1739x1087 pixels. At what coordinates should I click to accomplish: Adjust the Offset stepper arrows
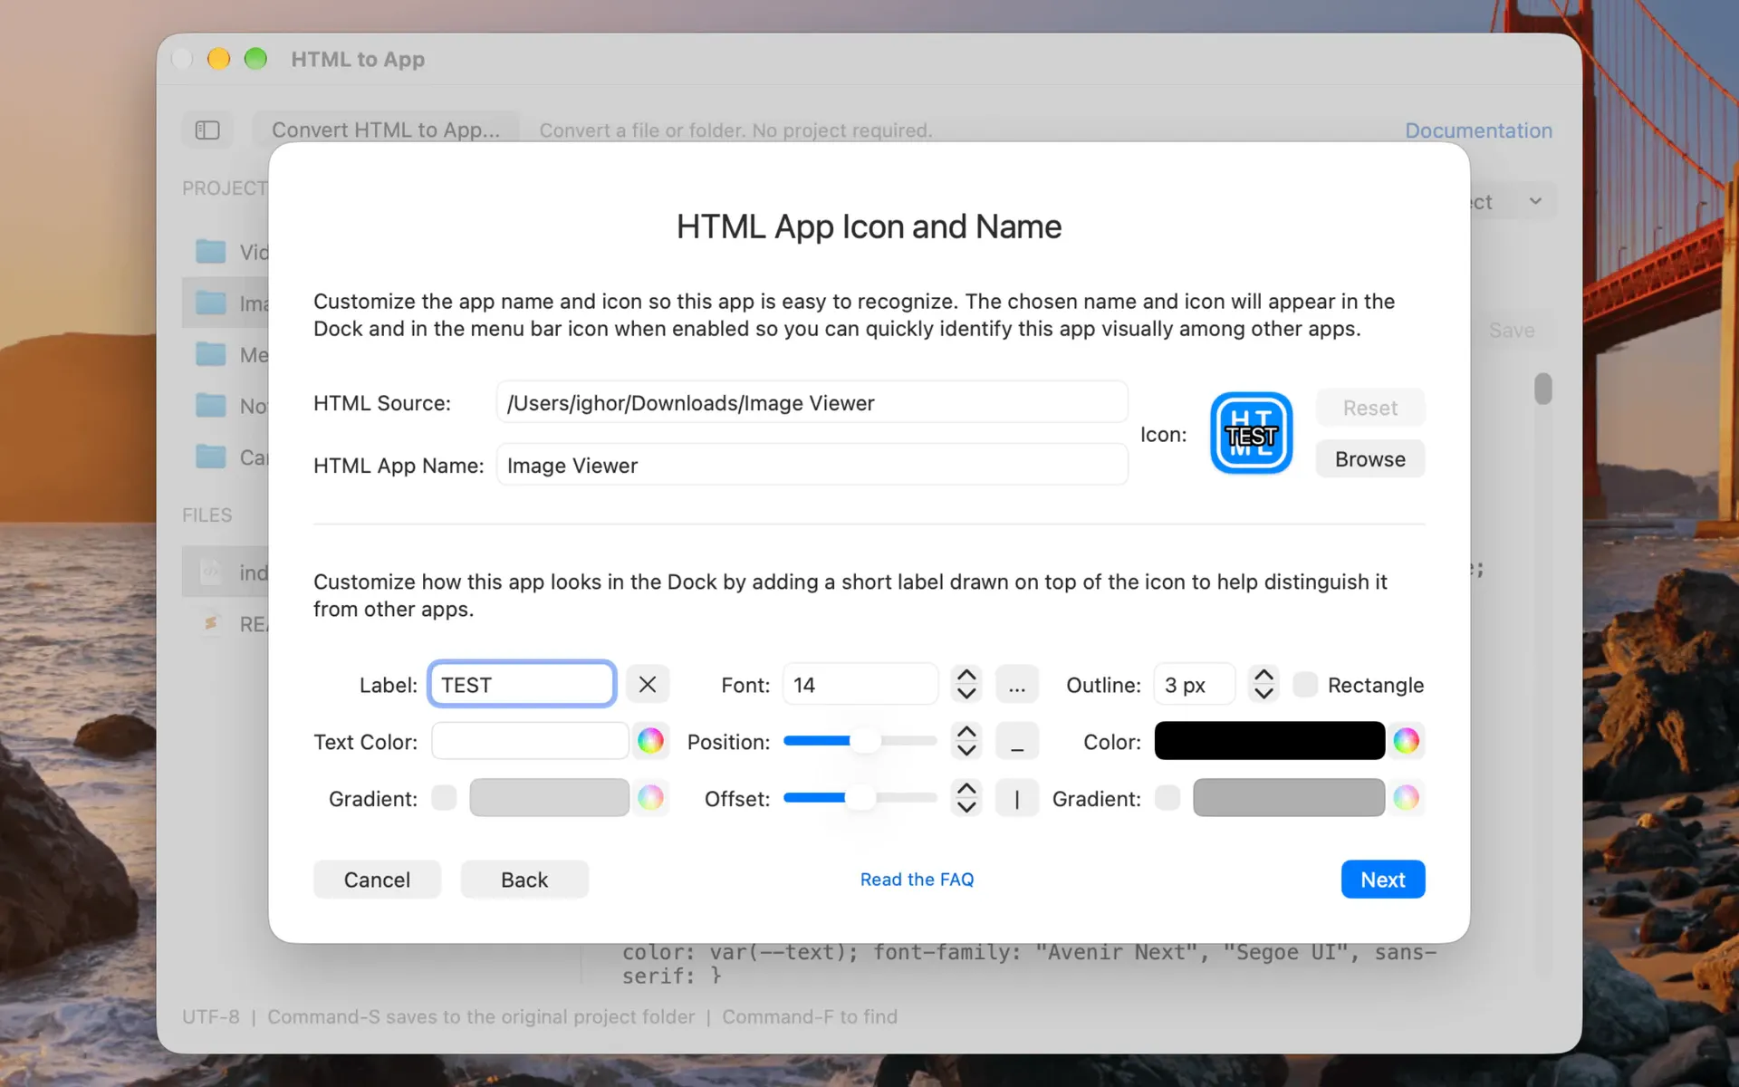pos(966,798)
